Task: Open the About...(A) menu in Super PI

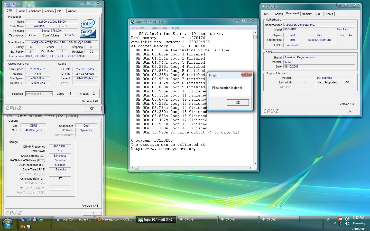Action: (159, 28)
